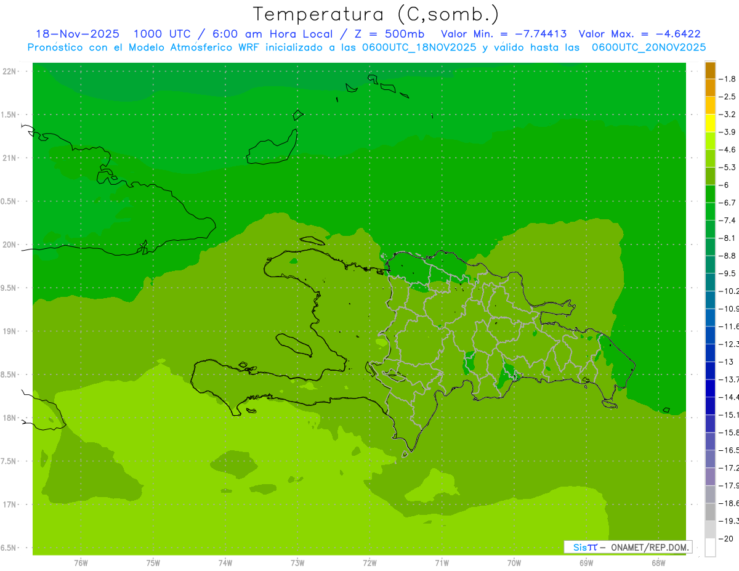Click the '18N' latitude label

(x=10, y=418)
